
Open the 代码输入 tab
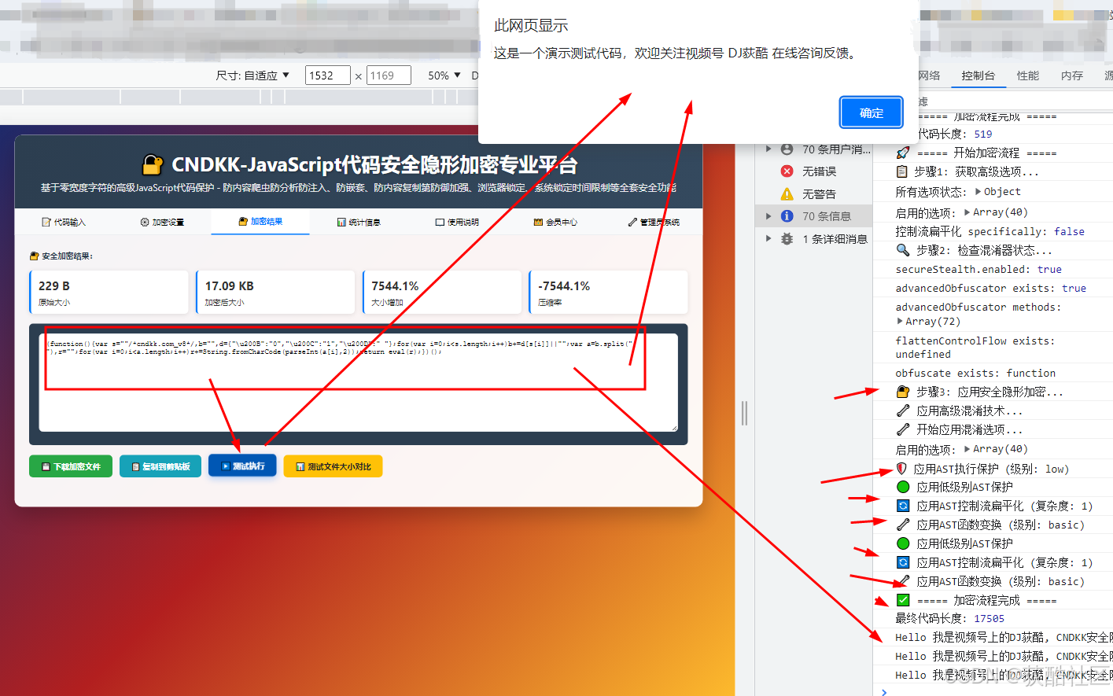click(64, 222)
